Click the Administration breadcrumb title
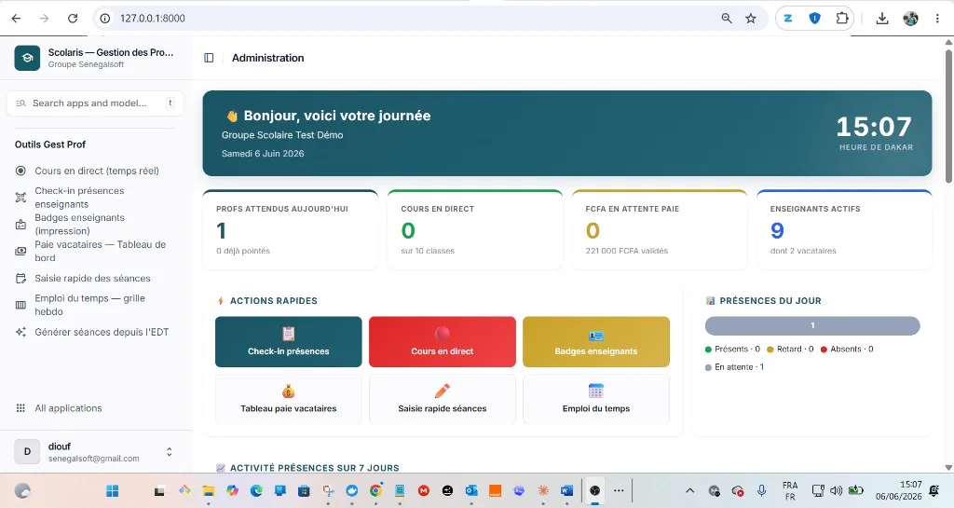 coord(267,58)
